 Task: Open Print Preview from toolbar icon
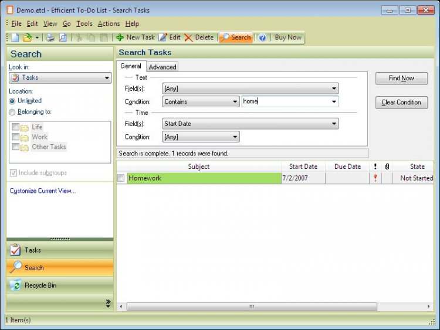click(63, 38)
